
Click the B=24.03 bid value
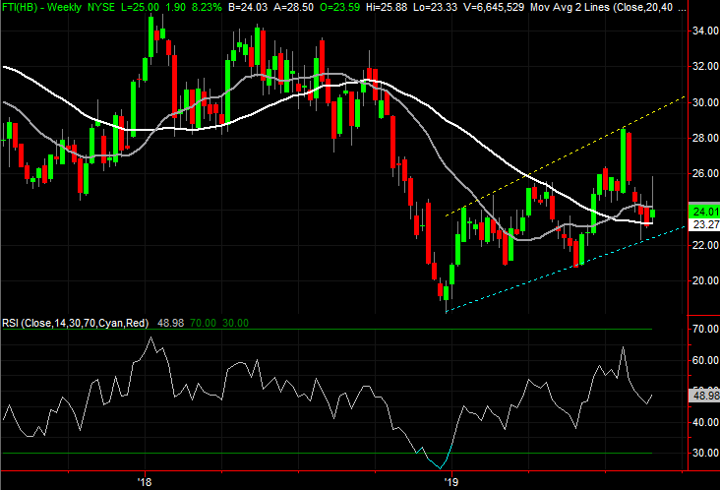247,7
